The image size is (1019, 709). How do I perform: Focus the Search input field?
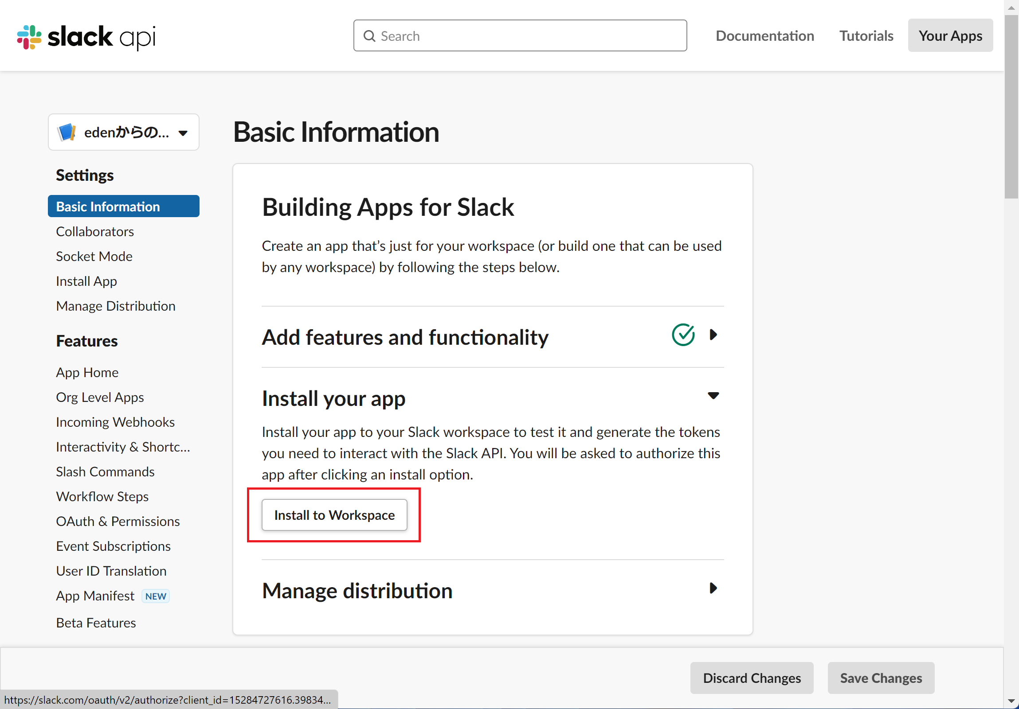click(x=520, y=36)
